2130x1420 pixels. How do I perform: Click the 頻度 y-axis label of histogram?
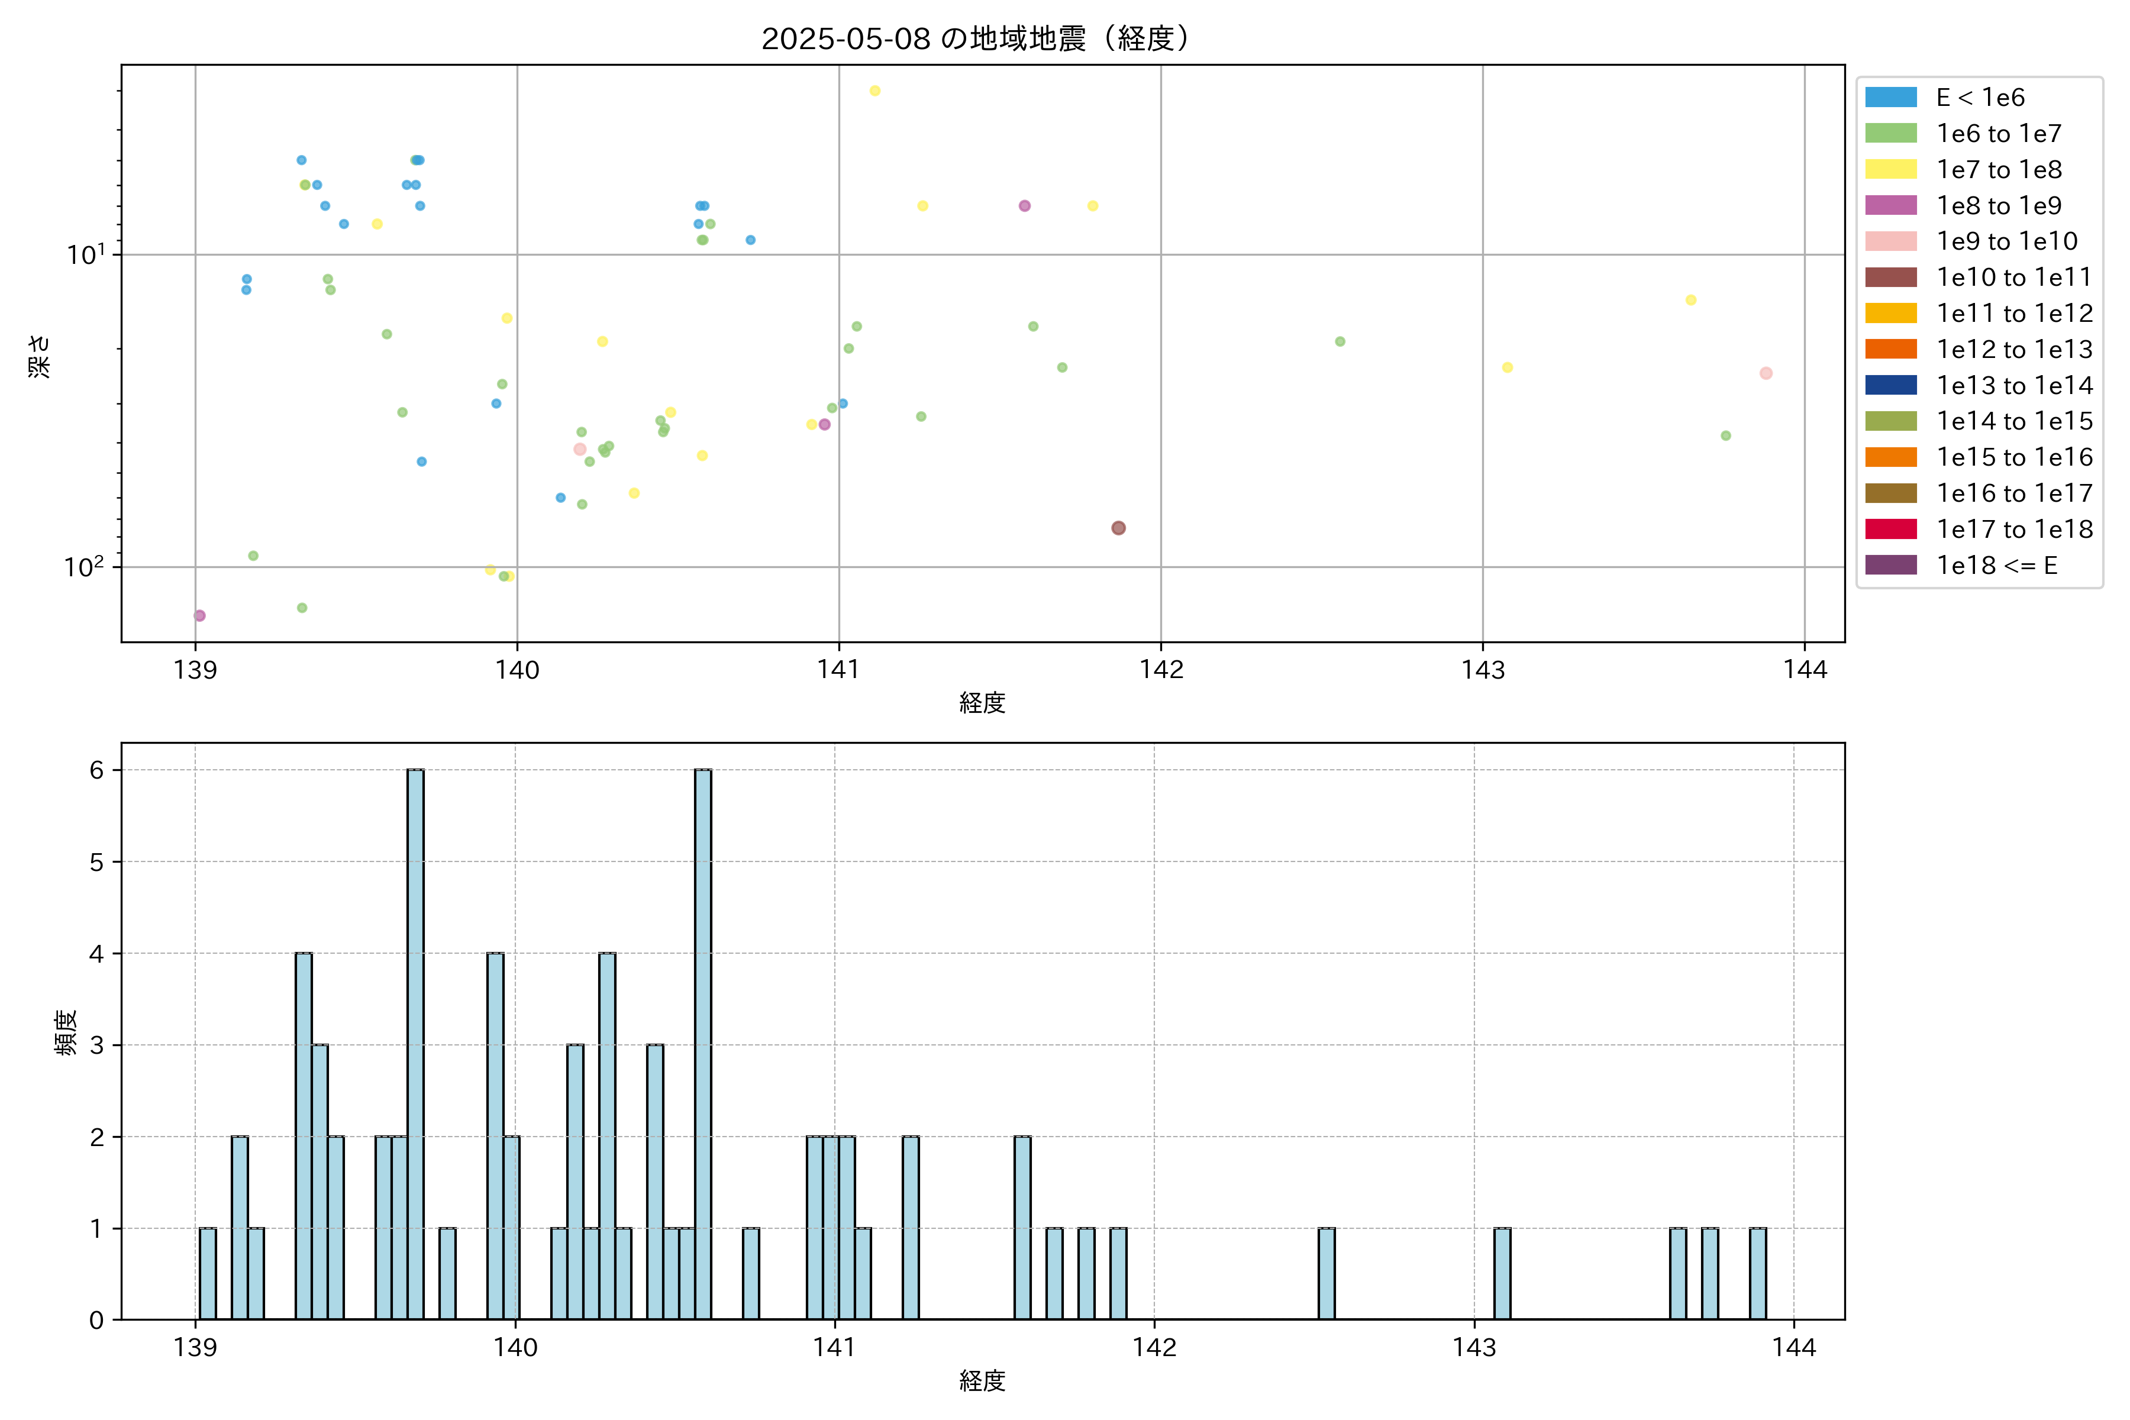[x=65, y=1032]
